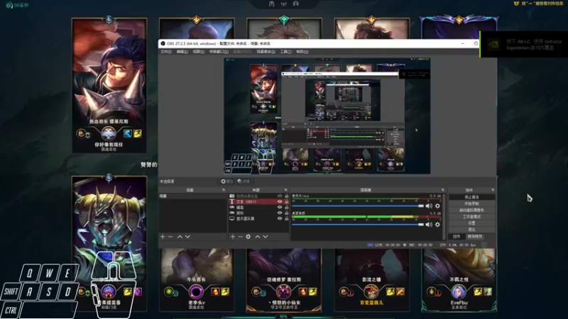The image size is (568, 319).
Task: Move scene down in 场景 panel
Action: click(x=187, y=237)
